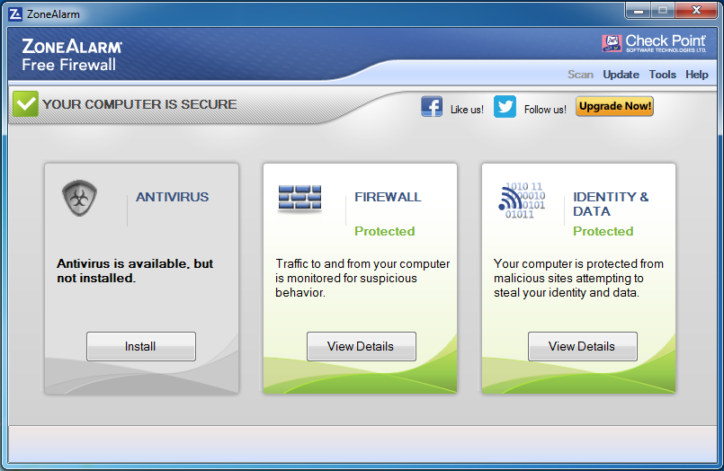Click the 'Follow us!' link
Screen dimensions: 724x471
click(545, 110)
